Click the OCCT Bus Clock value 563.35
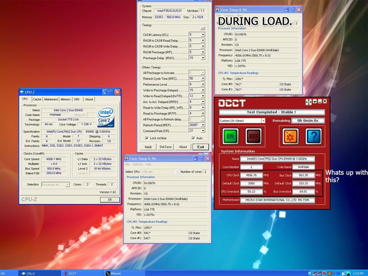This screenshot has width=368, height=276. [303, 175]
